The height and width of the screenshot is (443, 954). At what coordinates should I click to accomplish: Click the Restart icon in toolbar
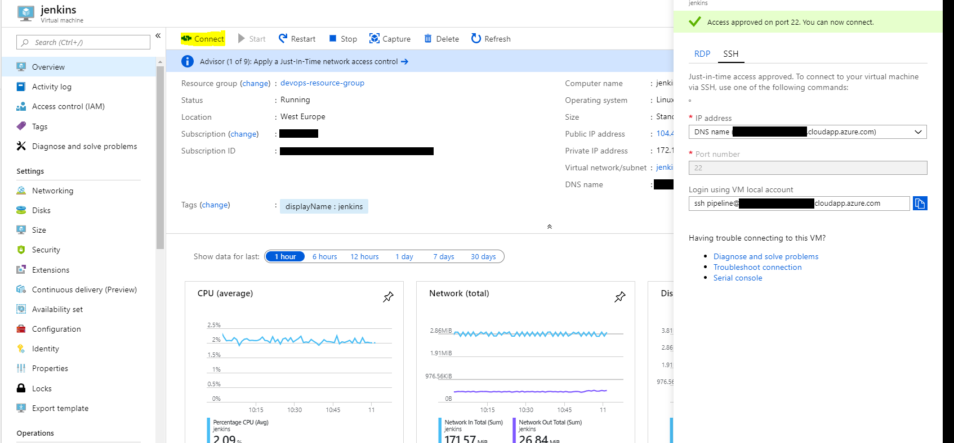[x=283, y=38]
